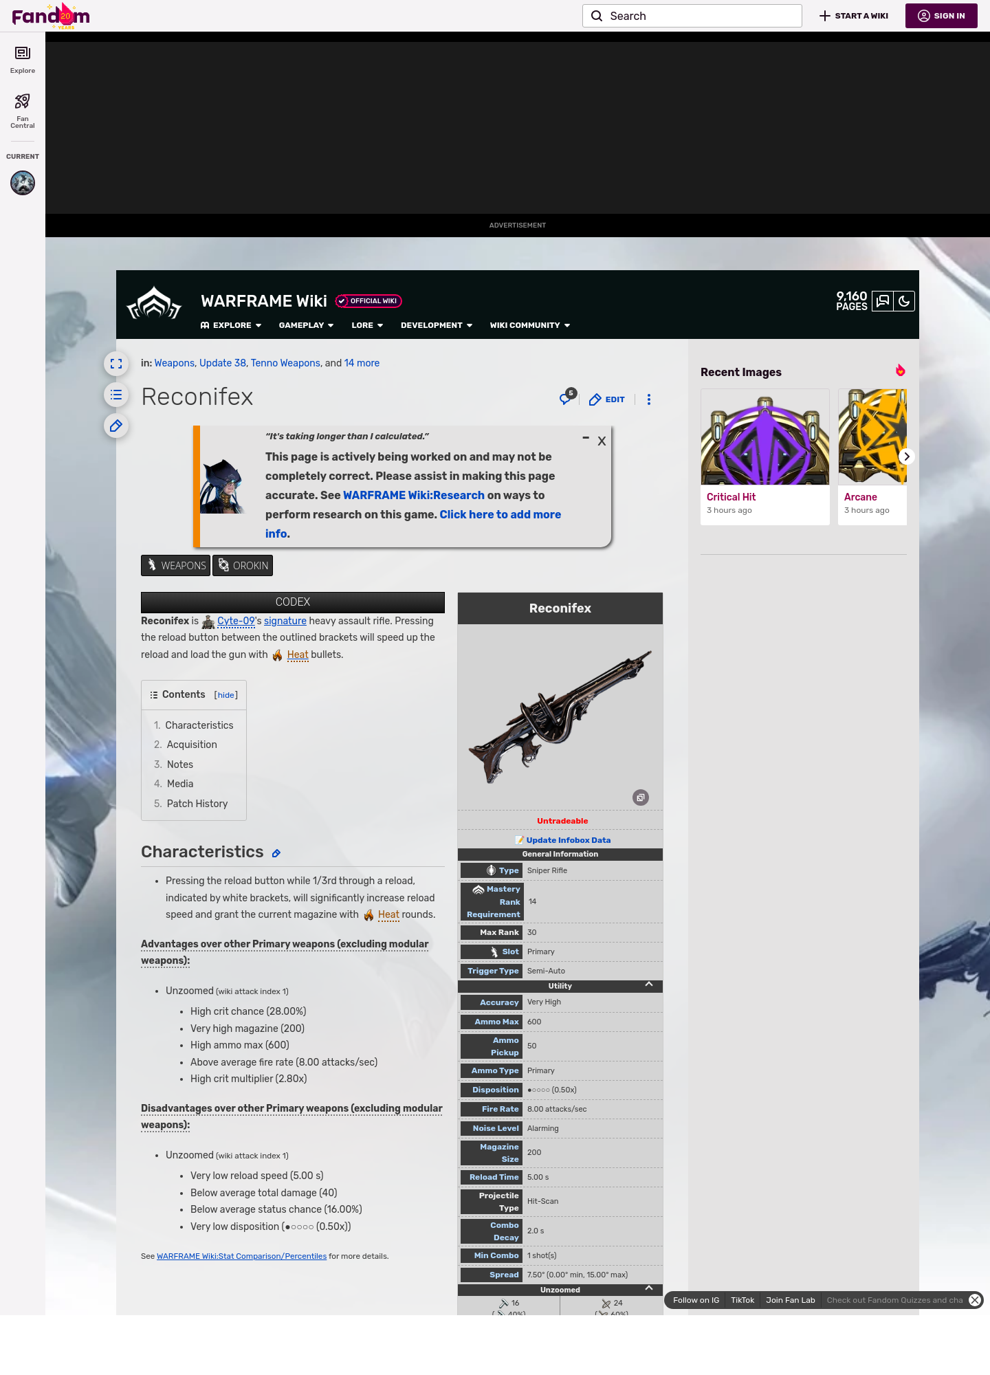The width and height of the screenshot is (990, 1375).
Task: Open Stat Comparison/Percentiles link
Action: click(x=241, y=1256)
